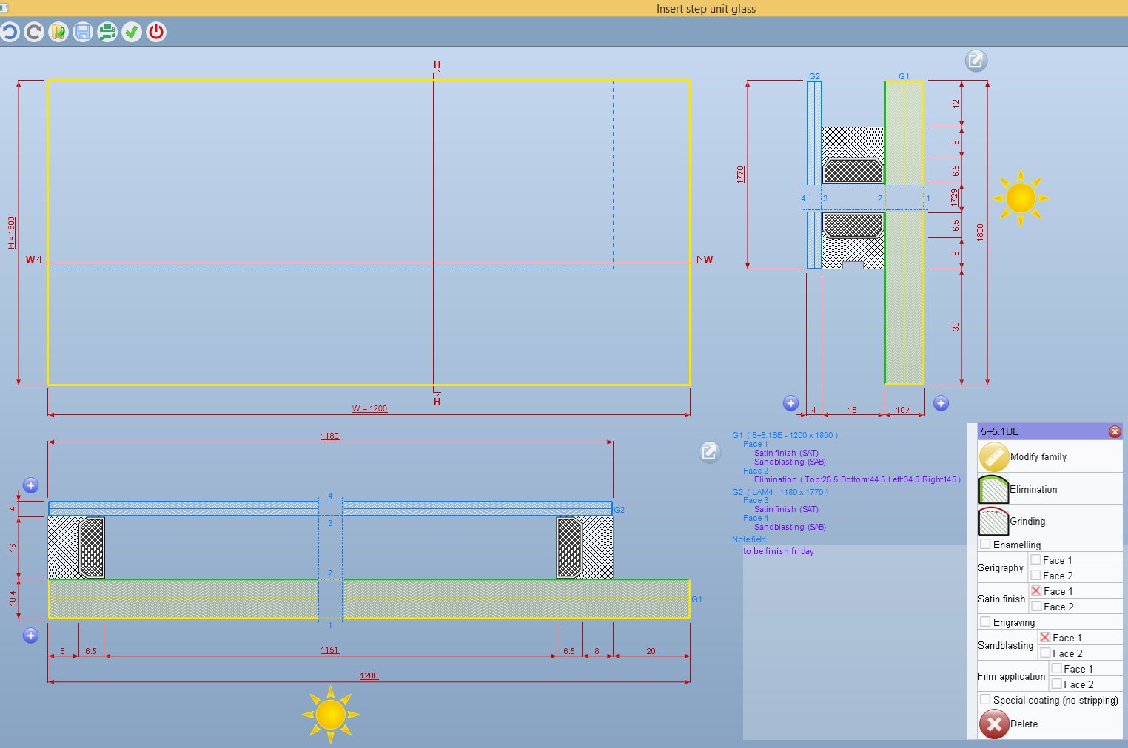Click the Modify family label
The image size is (1128, 748).
(1038, 457)
